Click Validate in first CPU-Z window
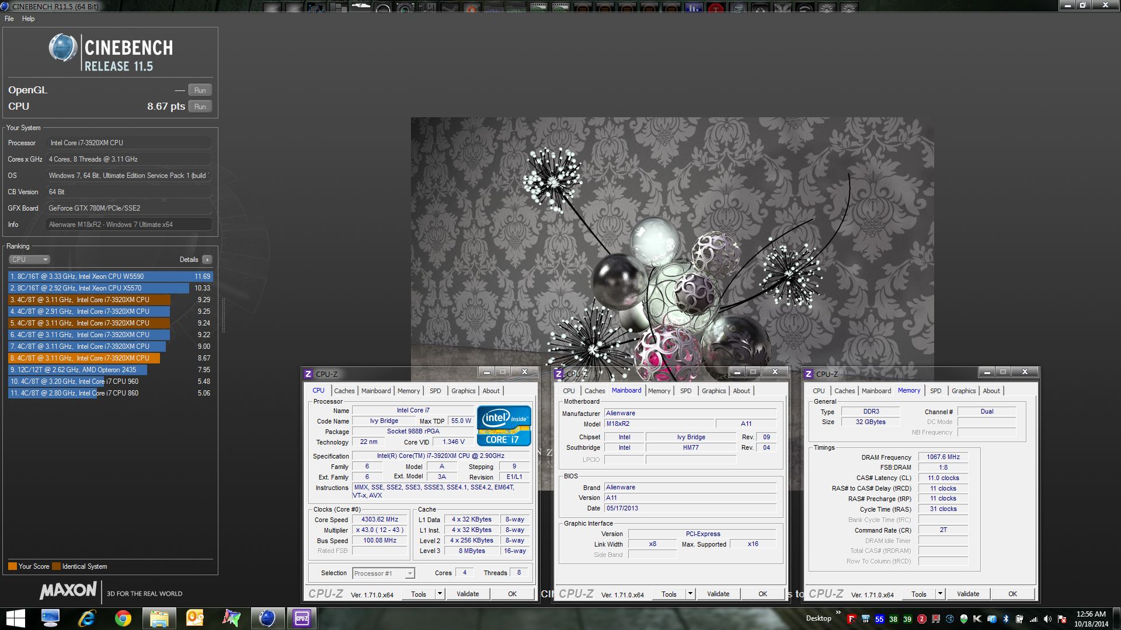The height and width of the screenshot is (630, 1121). point(468,594)
